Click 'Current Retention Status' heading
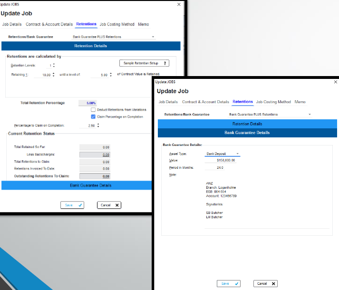Screen dimensions: 339x290 pos(31,134)
